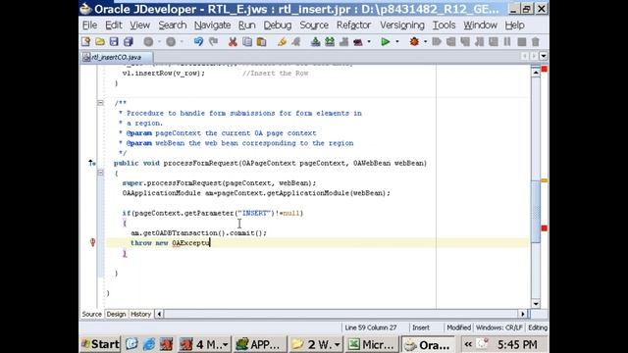628x353 pixels.
Task: Run the project with green arrow
Action: pyautogui.click(x=386, y=41)
